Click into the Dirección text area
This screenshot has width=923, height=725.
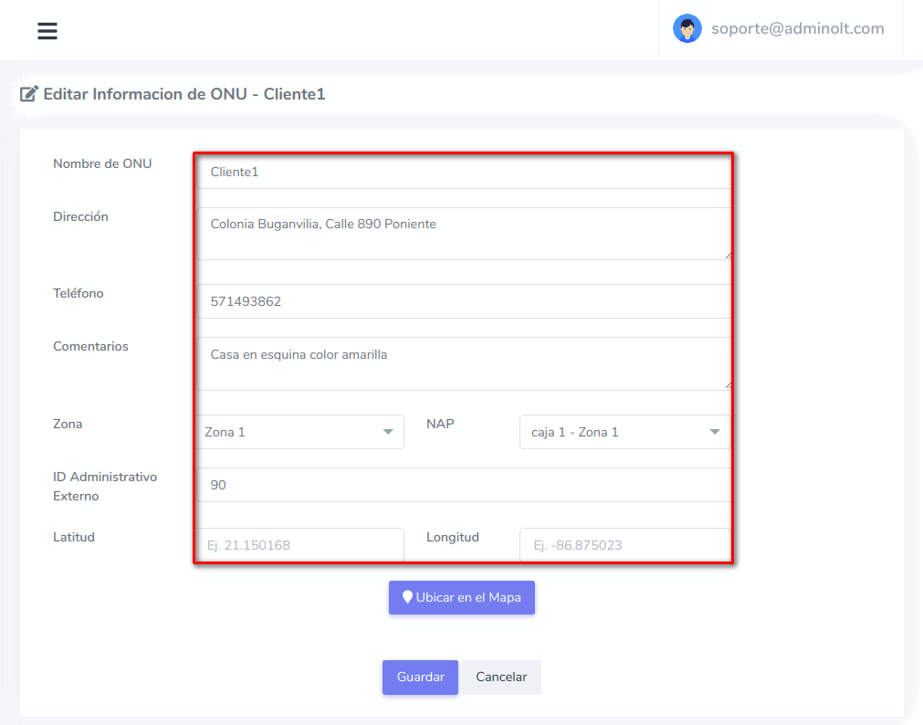pyautogui.click(x=463, y=233)
